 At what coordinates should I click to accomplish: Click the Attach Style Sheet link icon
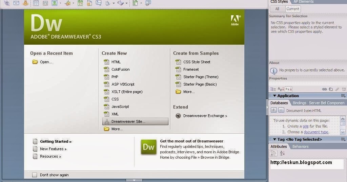[324, 89]
